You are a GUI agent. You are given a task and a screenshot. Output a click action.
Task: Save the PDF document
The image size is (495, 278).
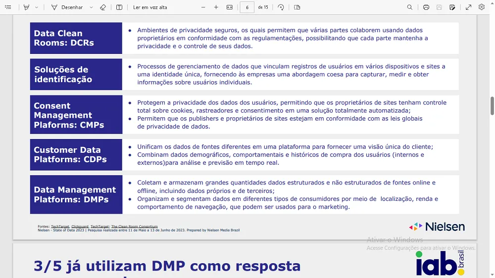pyautogui.click(x=439, y=7)
